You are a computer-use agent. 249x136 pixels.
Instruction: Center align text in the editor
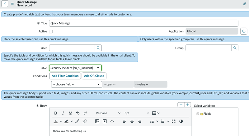pos(132,121)
